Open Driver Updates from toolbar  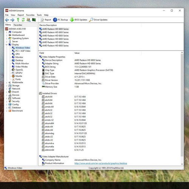pyautogui.click(x=98, y=20)
